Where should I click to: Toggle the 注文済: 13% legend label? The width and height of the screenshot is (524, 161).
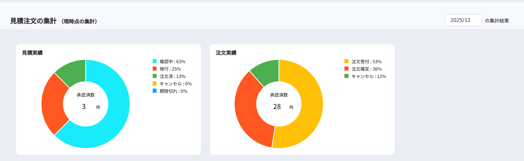(172, 77)
